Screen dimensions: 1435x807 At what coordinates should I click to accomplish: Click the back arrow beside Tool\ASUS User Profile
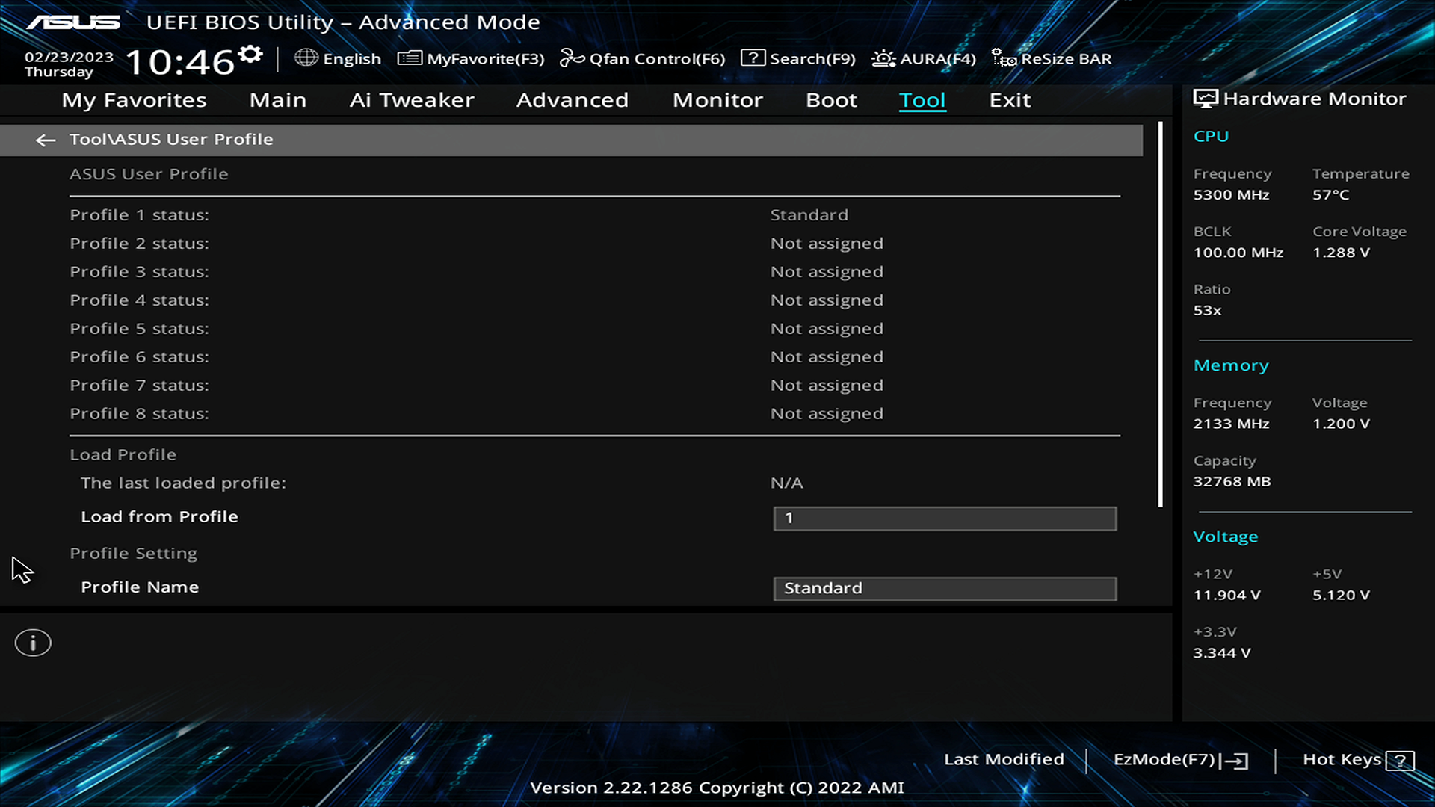[x=46, y=140]
